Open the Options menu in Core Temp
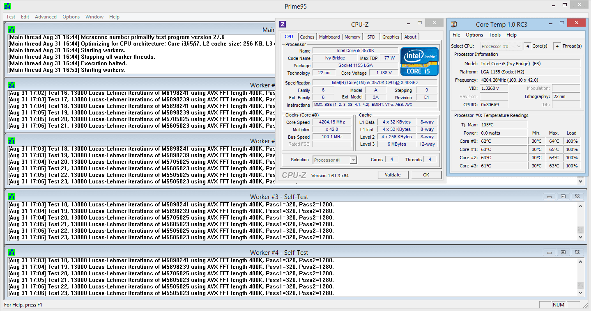Image resolution: width=591 pixels, height=311 pixels. [x=474, y=35]
